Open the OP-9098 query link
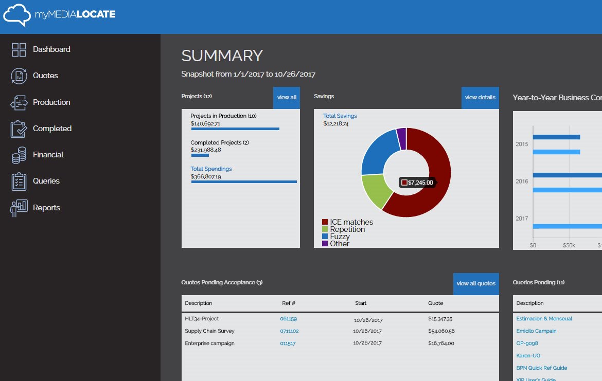 527,343
